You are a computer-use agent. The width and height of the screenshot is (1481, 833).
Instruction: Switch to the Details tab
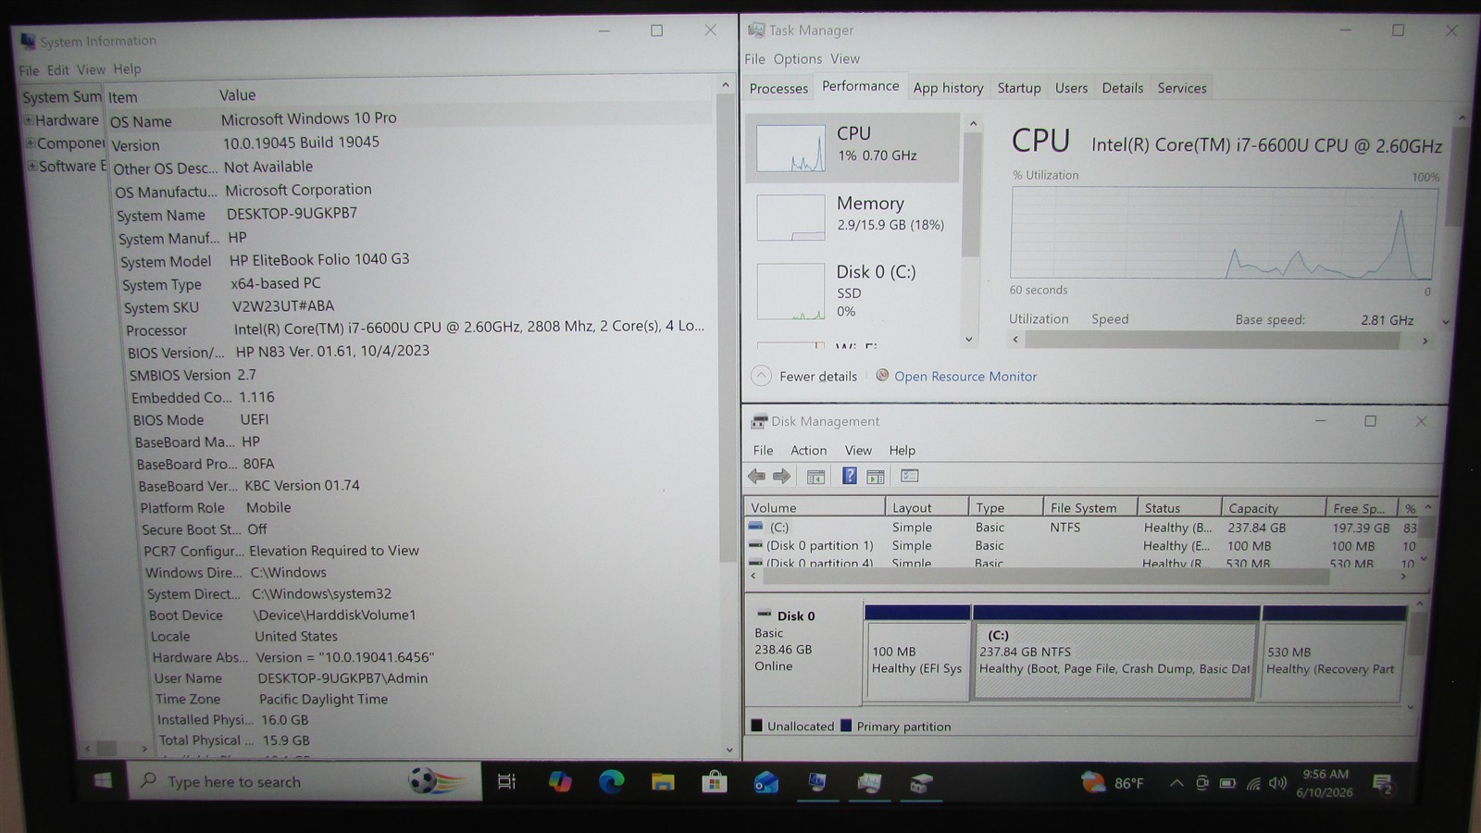[1122, 88]
